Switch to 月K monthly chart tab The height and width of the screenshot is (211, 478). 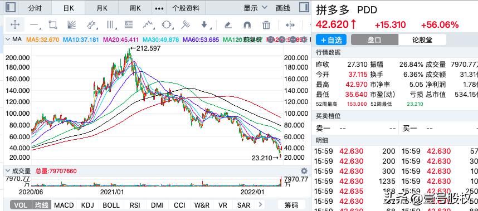(102, 8)
